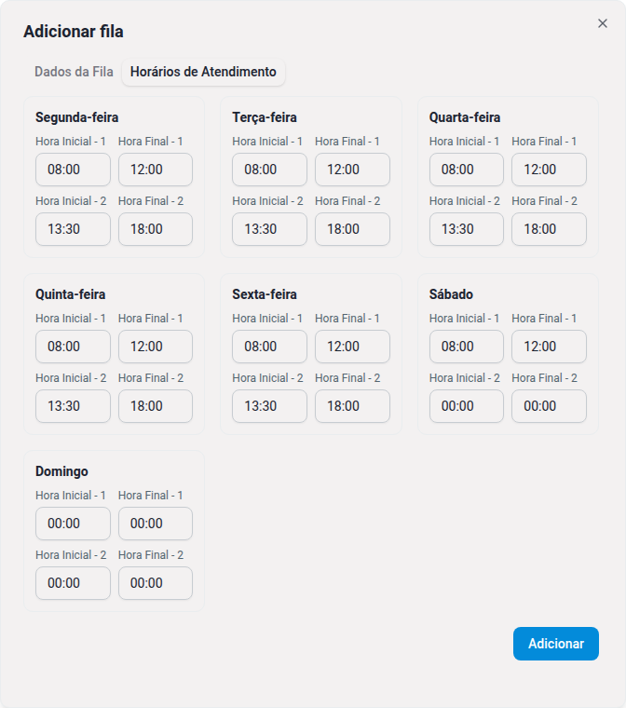Focus Sexta-feira Hora Final 2 field
The image size is (626, 708).
click(352, 406)
